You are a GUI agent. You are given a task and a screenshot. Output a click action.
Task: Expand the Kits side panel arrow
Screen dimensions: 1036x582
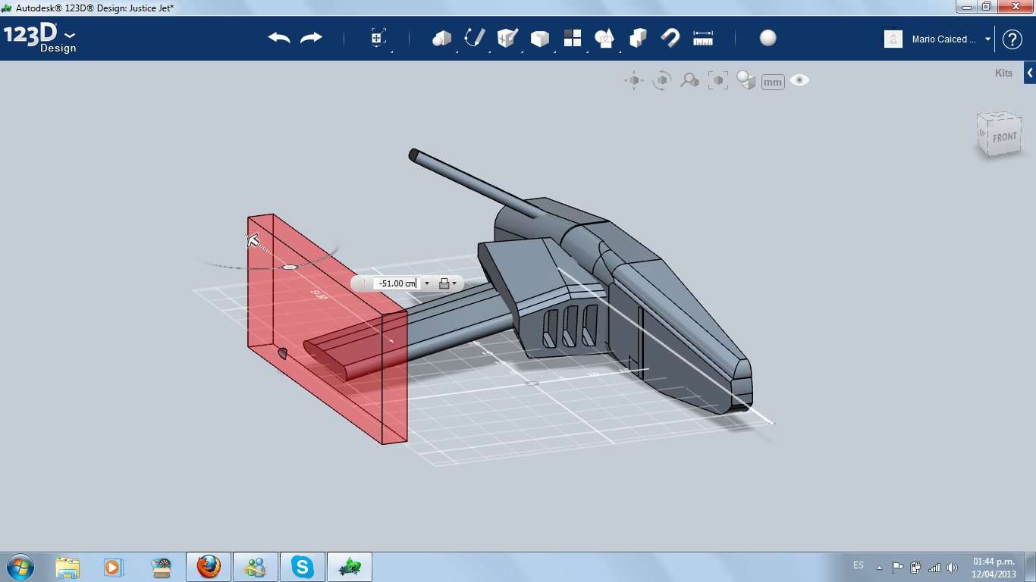[1030, 73]
